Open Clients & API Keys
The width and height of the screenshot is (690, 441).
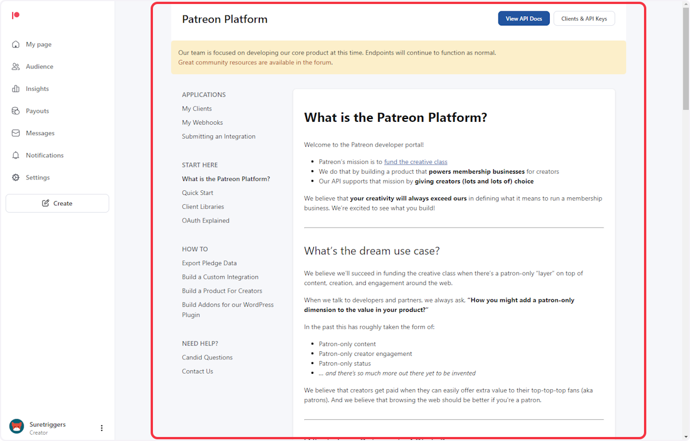584,18
